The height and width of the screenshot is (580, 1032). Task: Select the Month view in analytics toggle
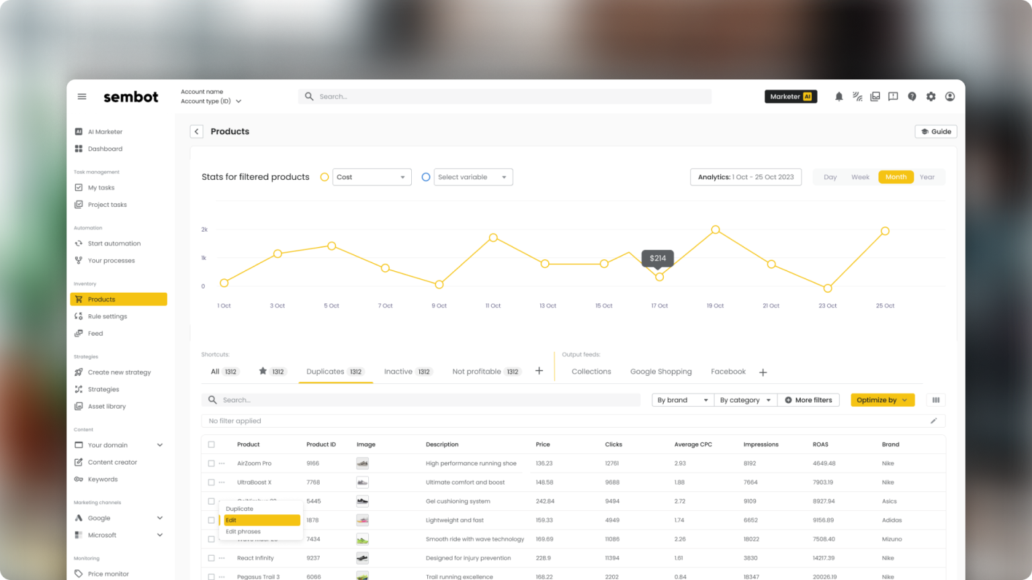tap(896, 177)
